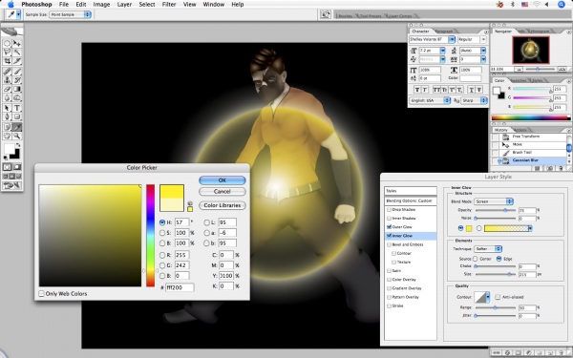Click OK in the Color Picker
This screenshot has height=358, width=573.
pyautogui.click(x=223, y=180)
